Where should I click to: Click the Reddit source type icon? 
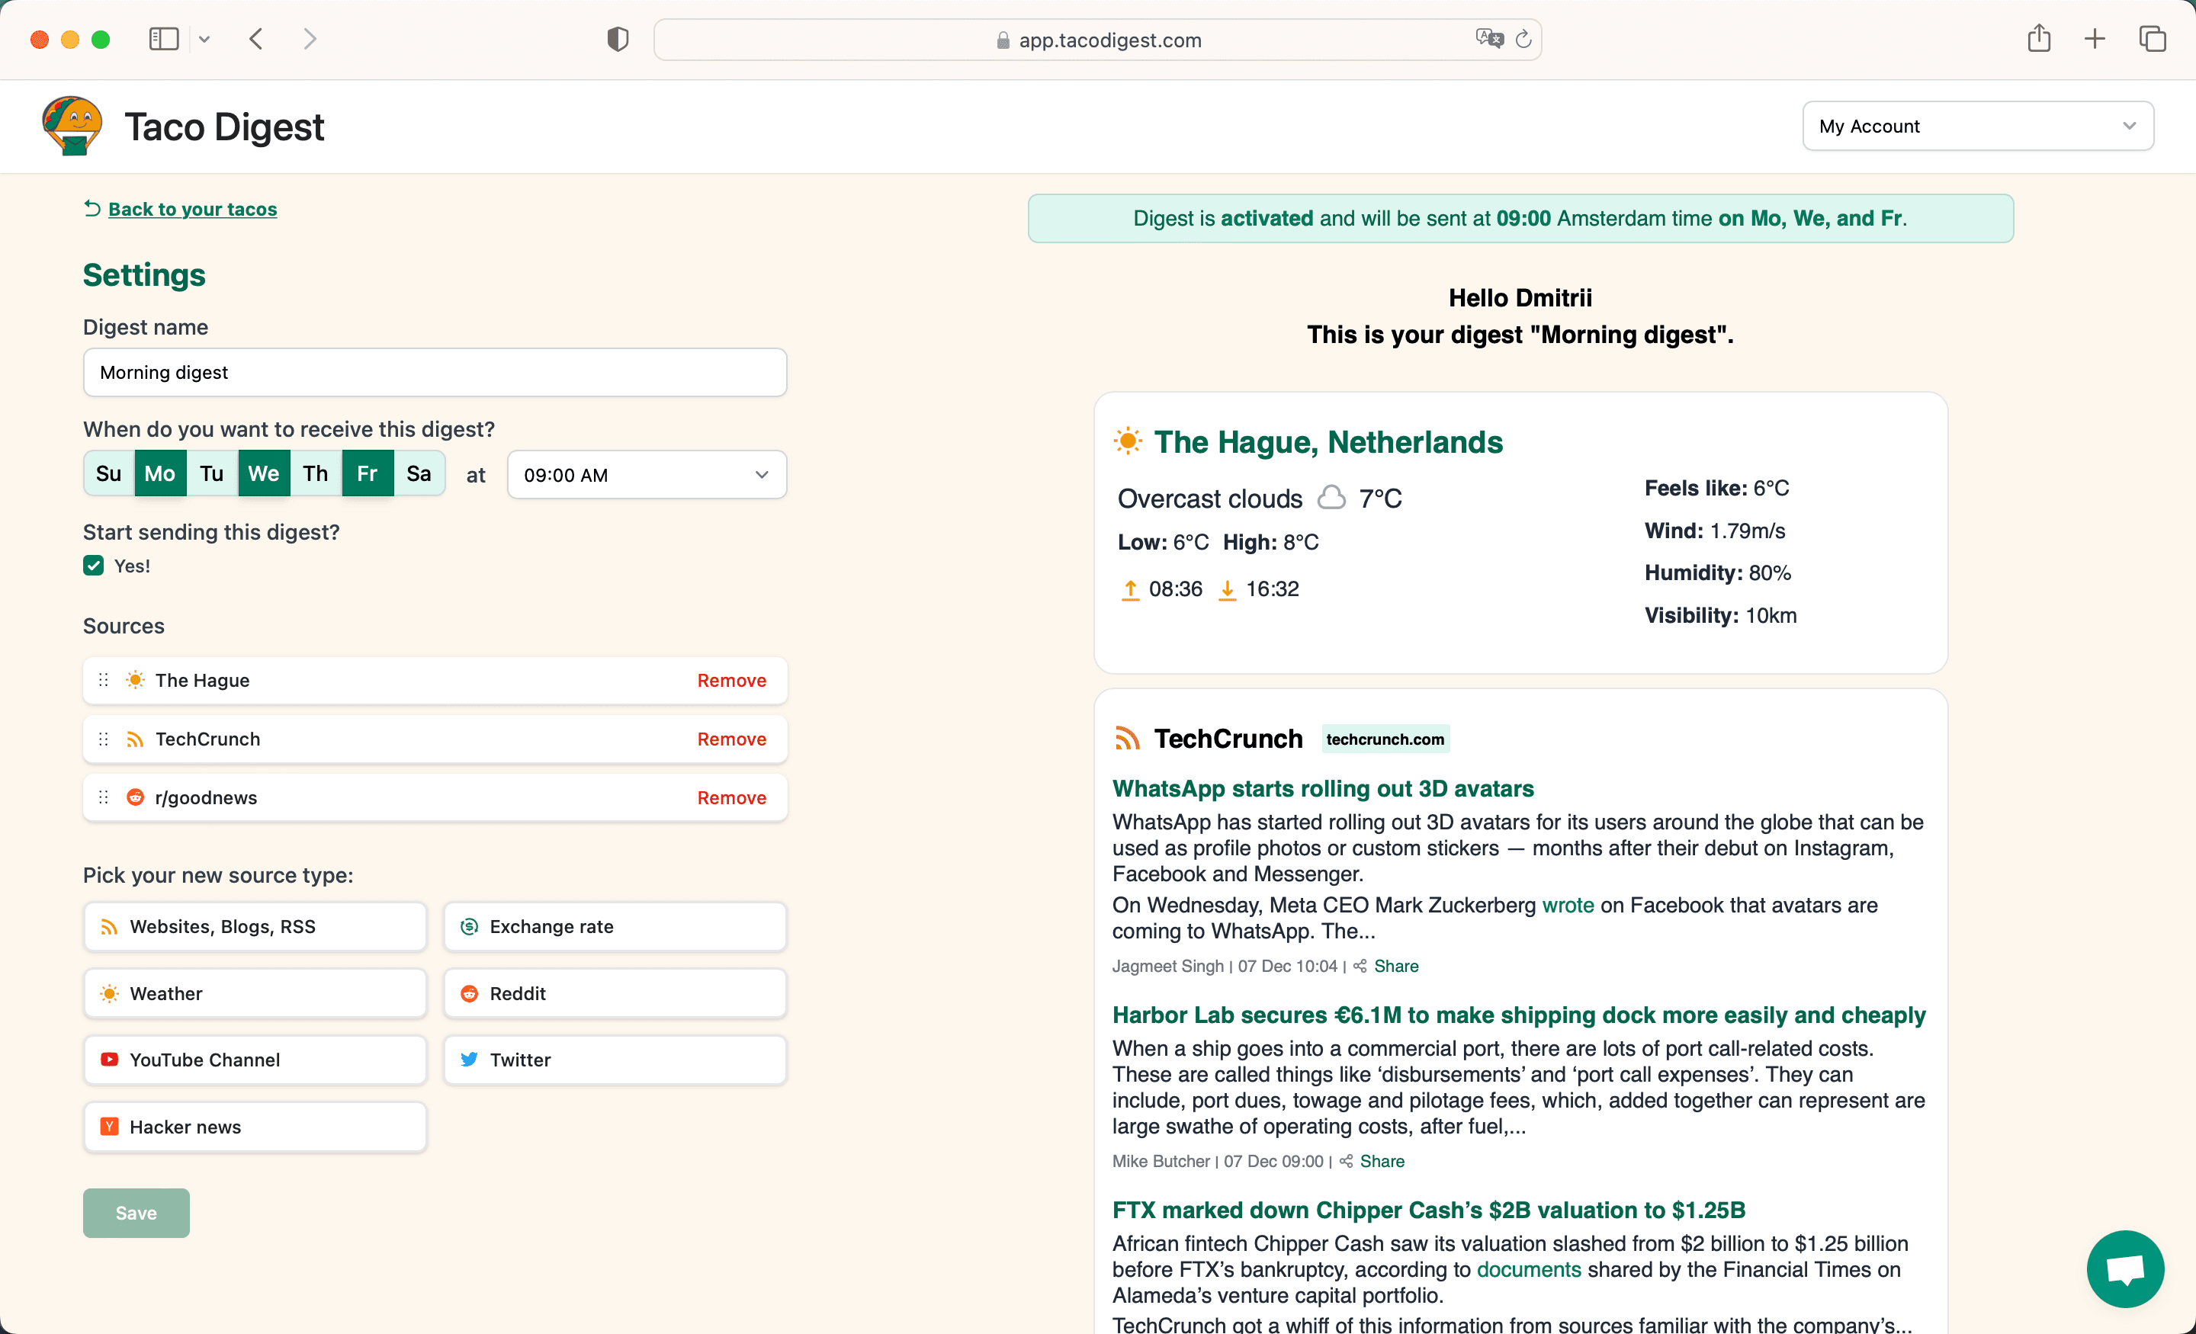[470, 992]
